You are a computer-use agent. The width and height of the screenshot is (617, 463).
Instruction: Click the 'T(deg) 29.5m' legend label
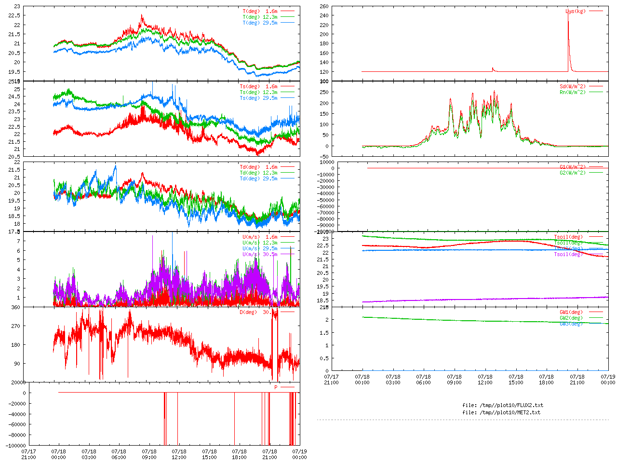click(260, 23)
